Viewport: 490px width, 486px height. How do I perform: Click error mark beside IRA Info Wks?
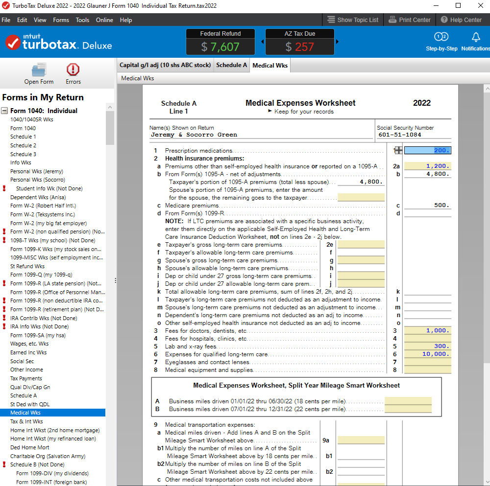click(x=4, y=326)
